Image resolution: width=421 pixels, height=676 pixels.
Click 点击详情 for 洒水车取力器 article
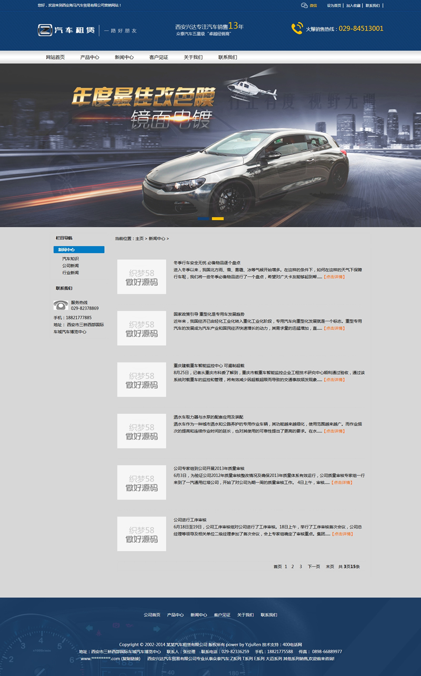click(x=335, y=431)
